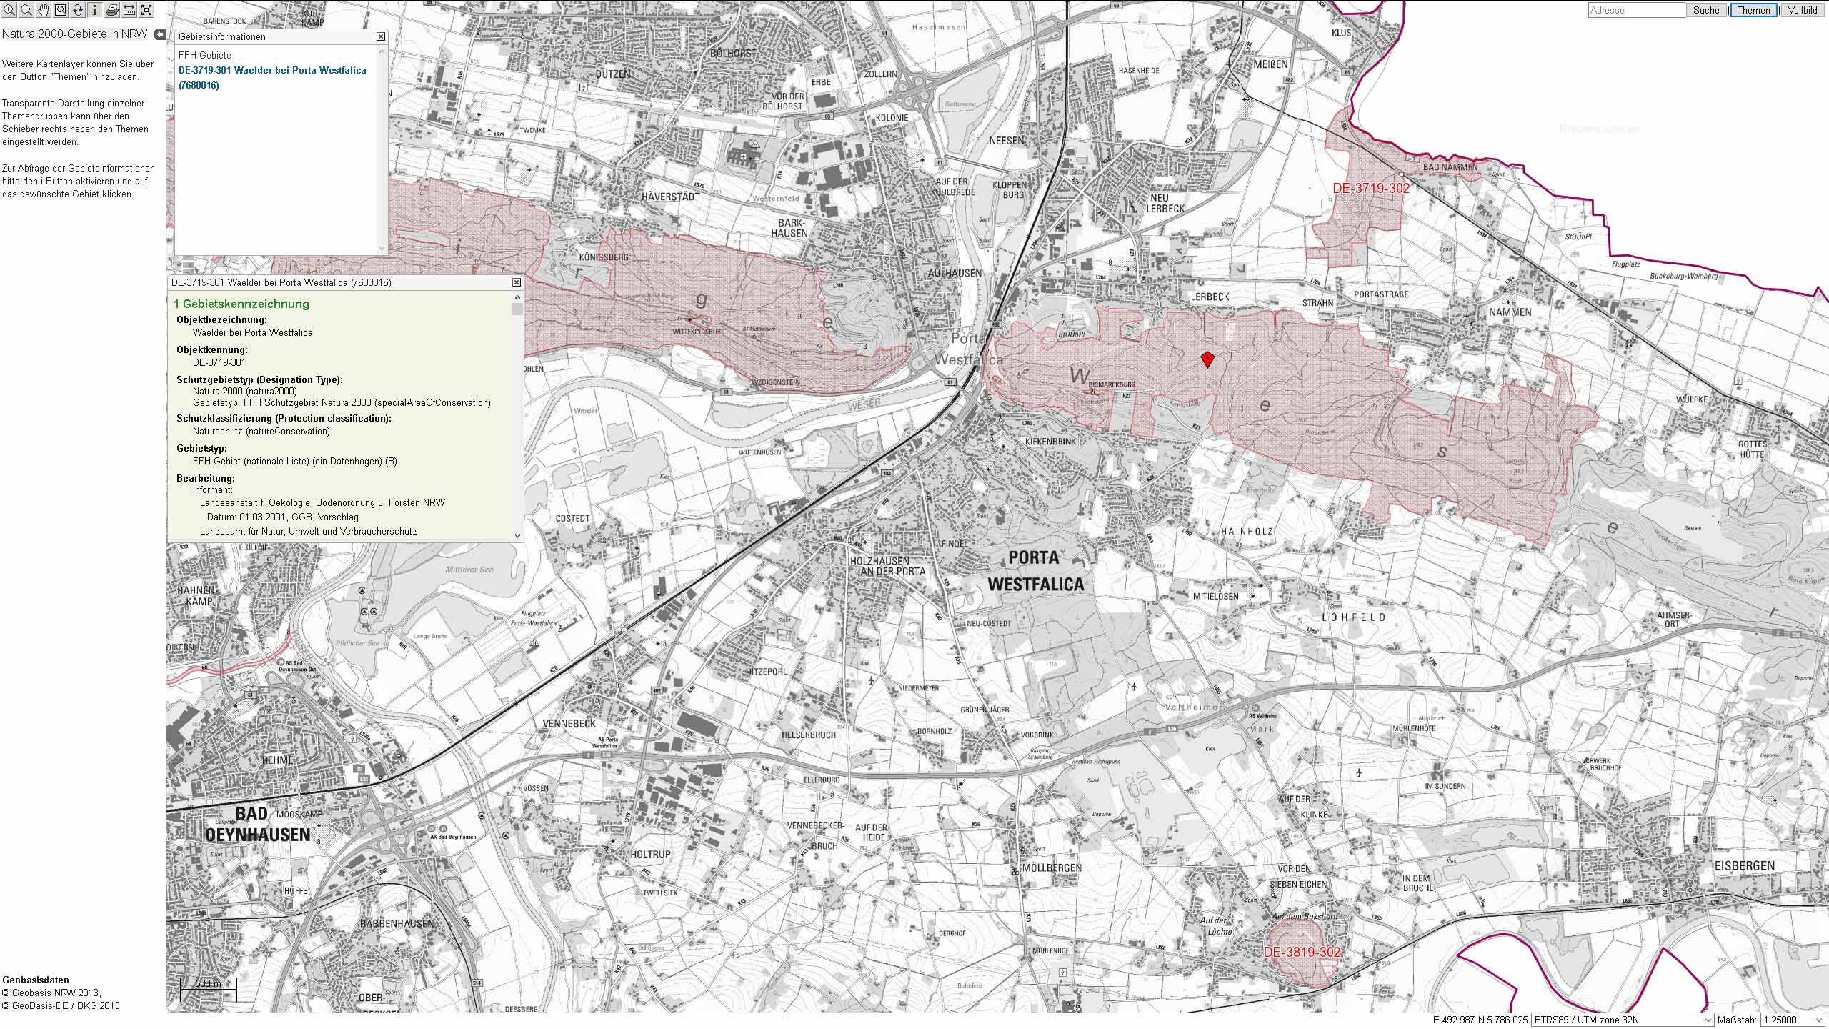Screen dimensions: 1829x1029
Task: Open the Maßstab 1:25000 dropdown
Action: 1793,1020
